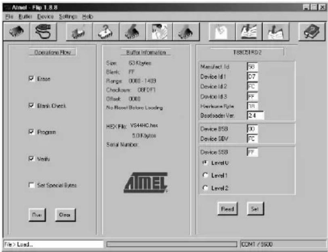
Task: Click the Offset value 0000
Action: tap(134, 99)
